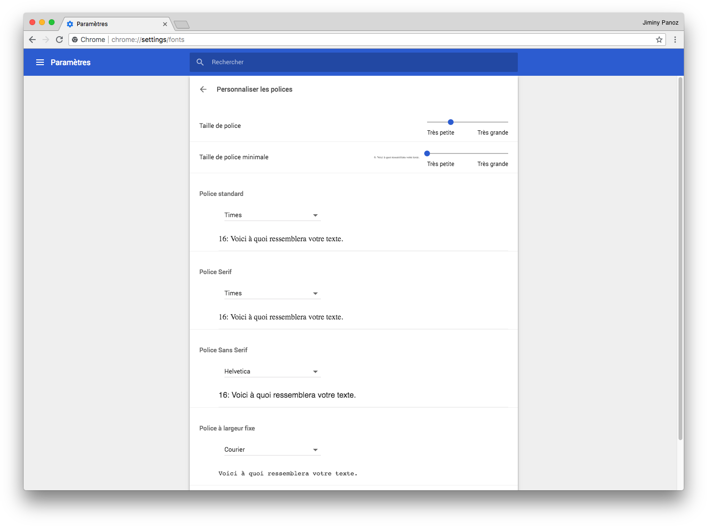Open Police Serif font dropdown
707x526 pixels.
click(272, 293)
